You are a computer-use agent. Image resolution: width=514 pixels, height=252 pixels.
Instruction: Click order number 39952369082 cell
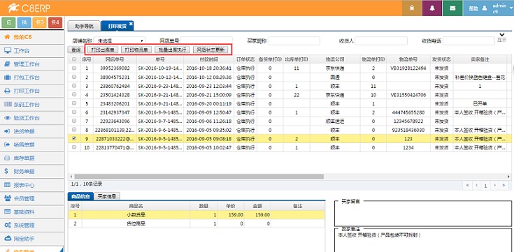coord(115,68)
